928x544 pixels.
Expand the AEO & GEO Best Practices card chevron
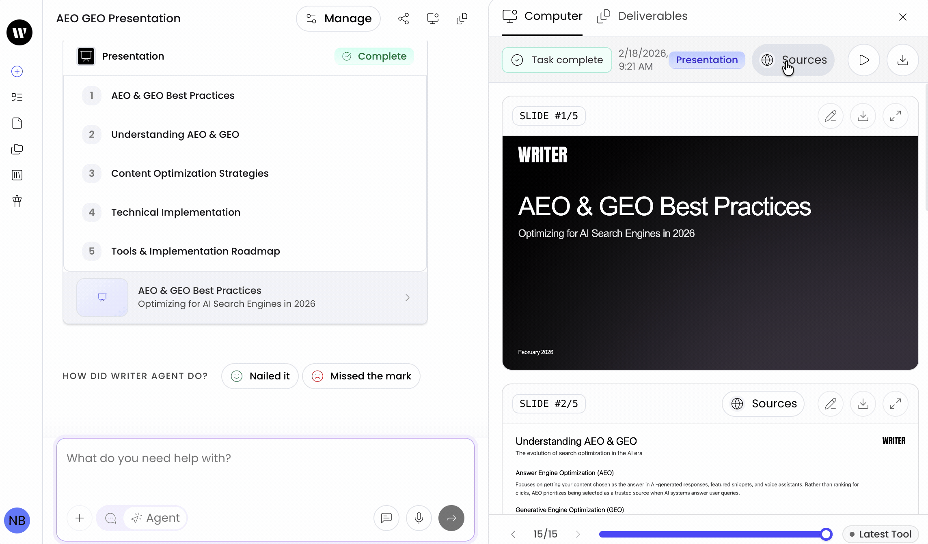407,298
